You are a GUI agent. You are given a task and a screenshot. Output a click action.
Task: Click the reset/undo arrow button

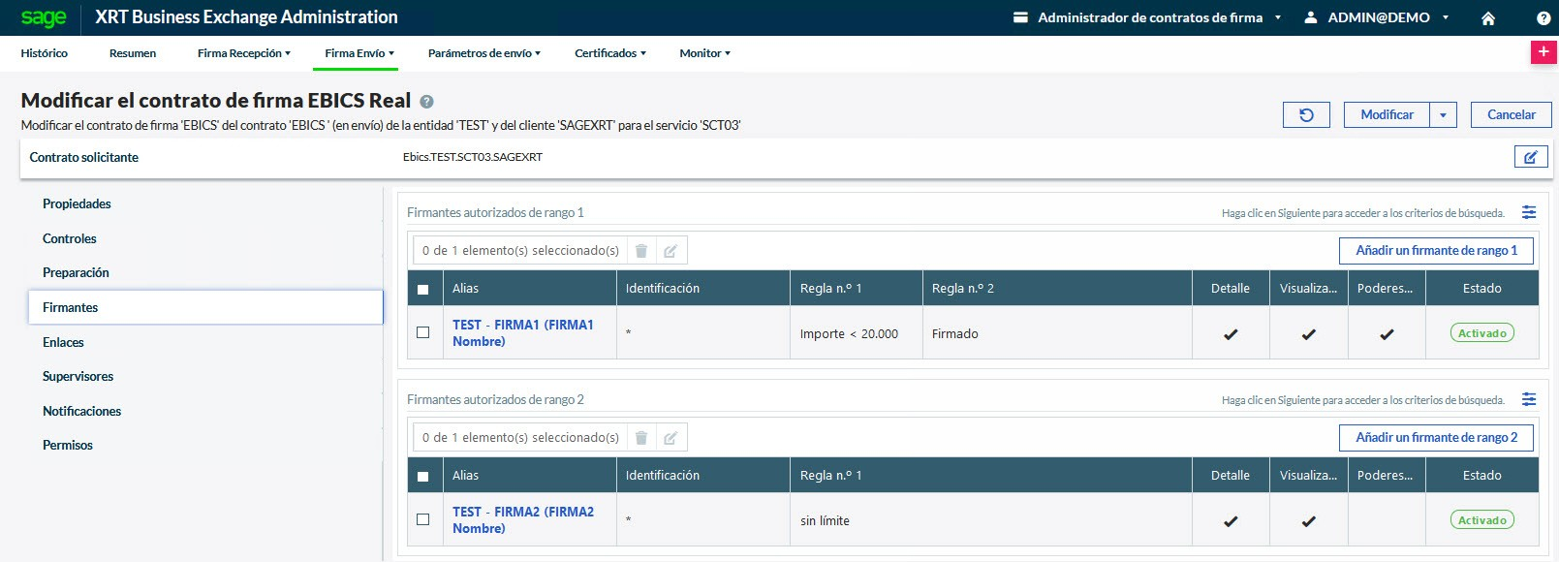[1306, 114]
